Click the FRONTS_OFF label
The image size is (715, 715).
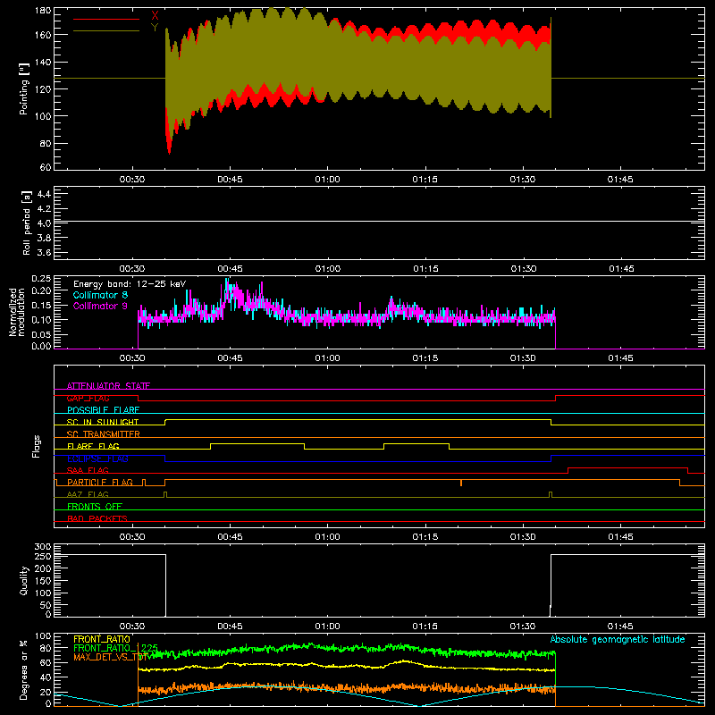pos(95,507)
